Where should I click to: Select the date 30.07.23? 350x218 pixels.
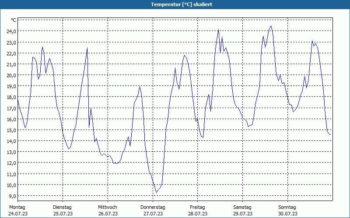pyautogui.click(x=288, y=214)
